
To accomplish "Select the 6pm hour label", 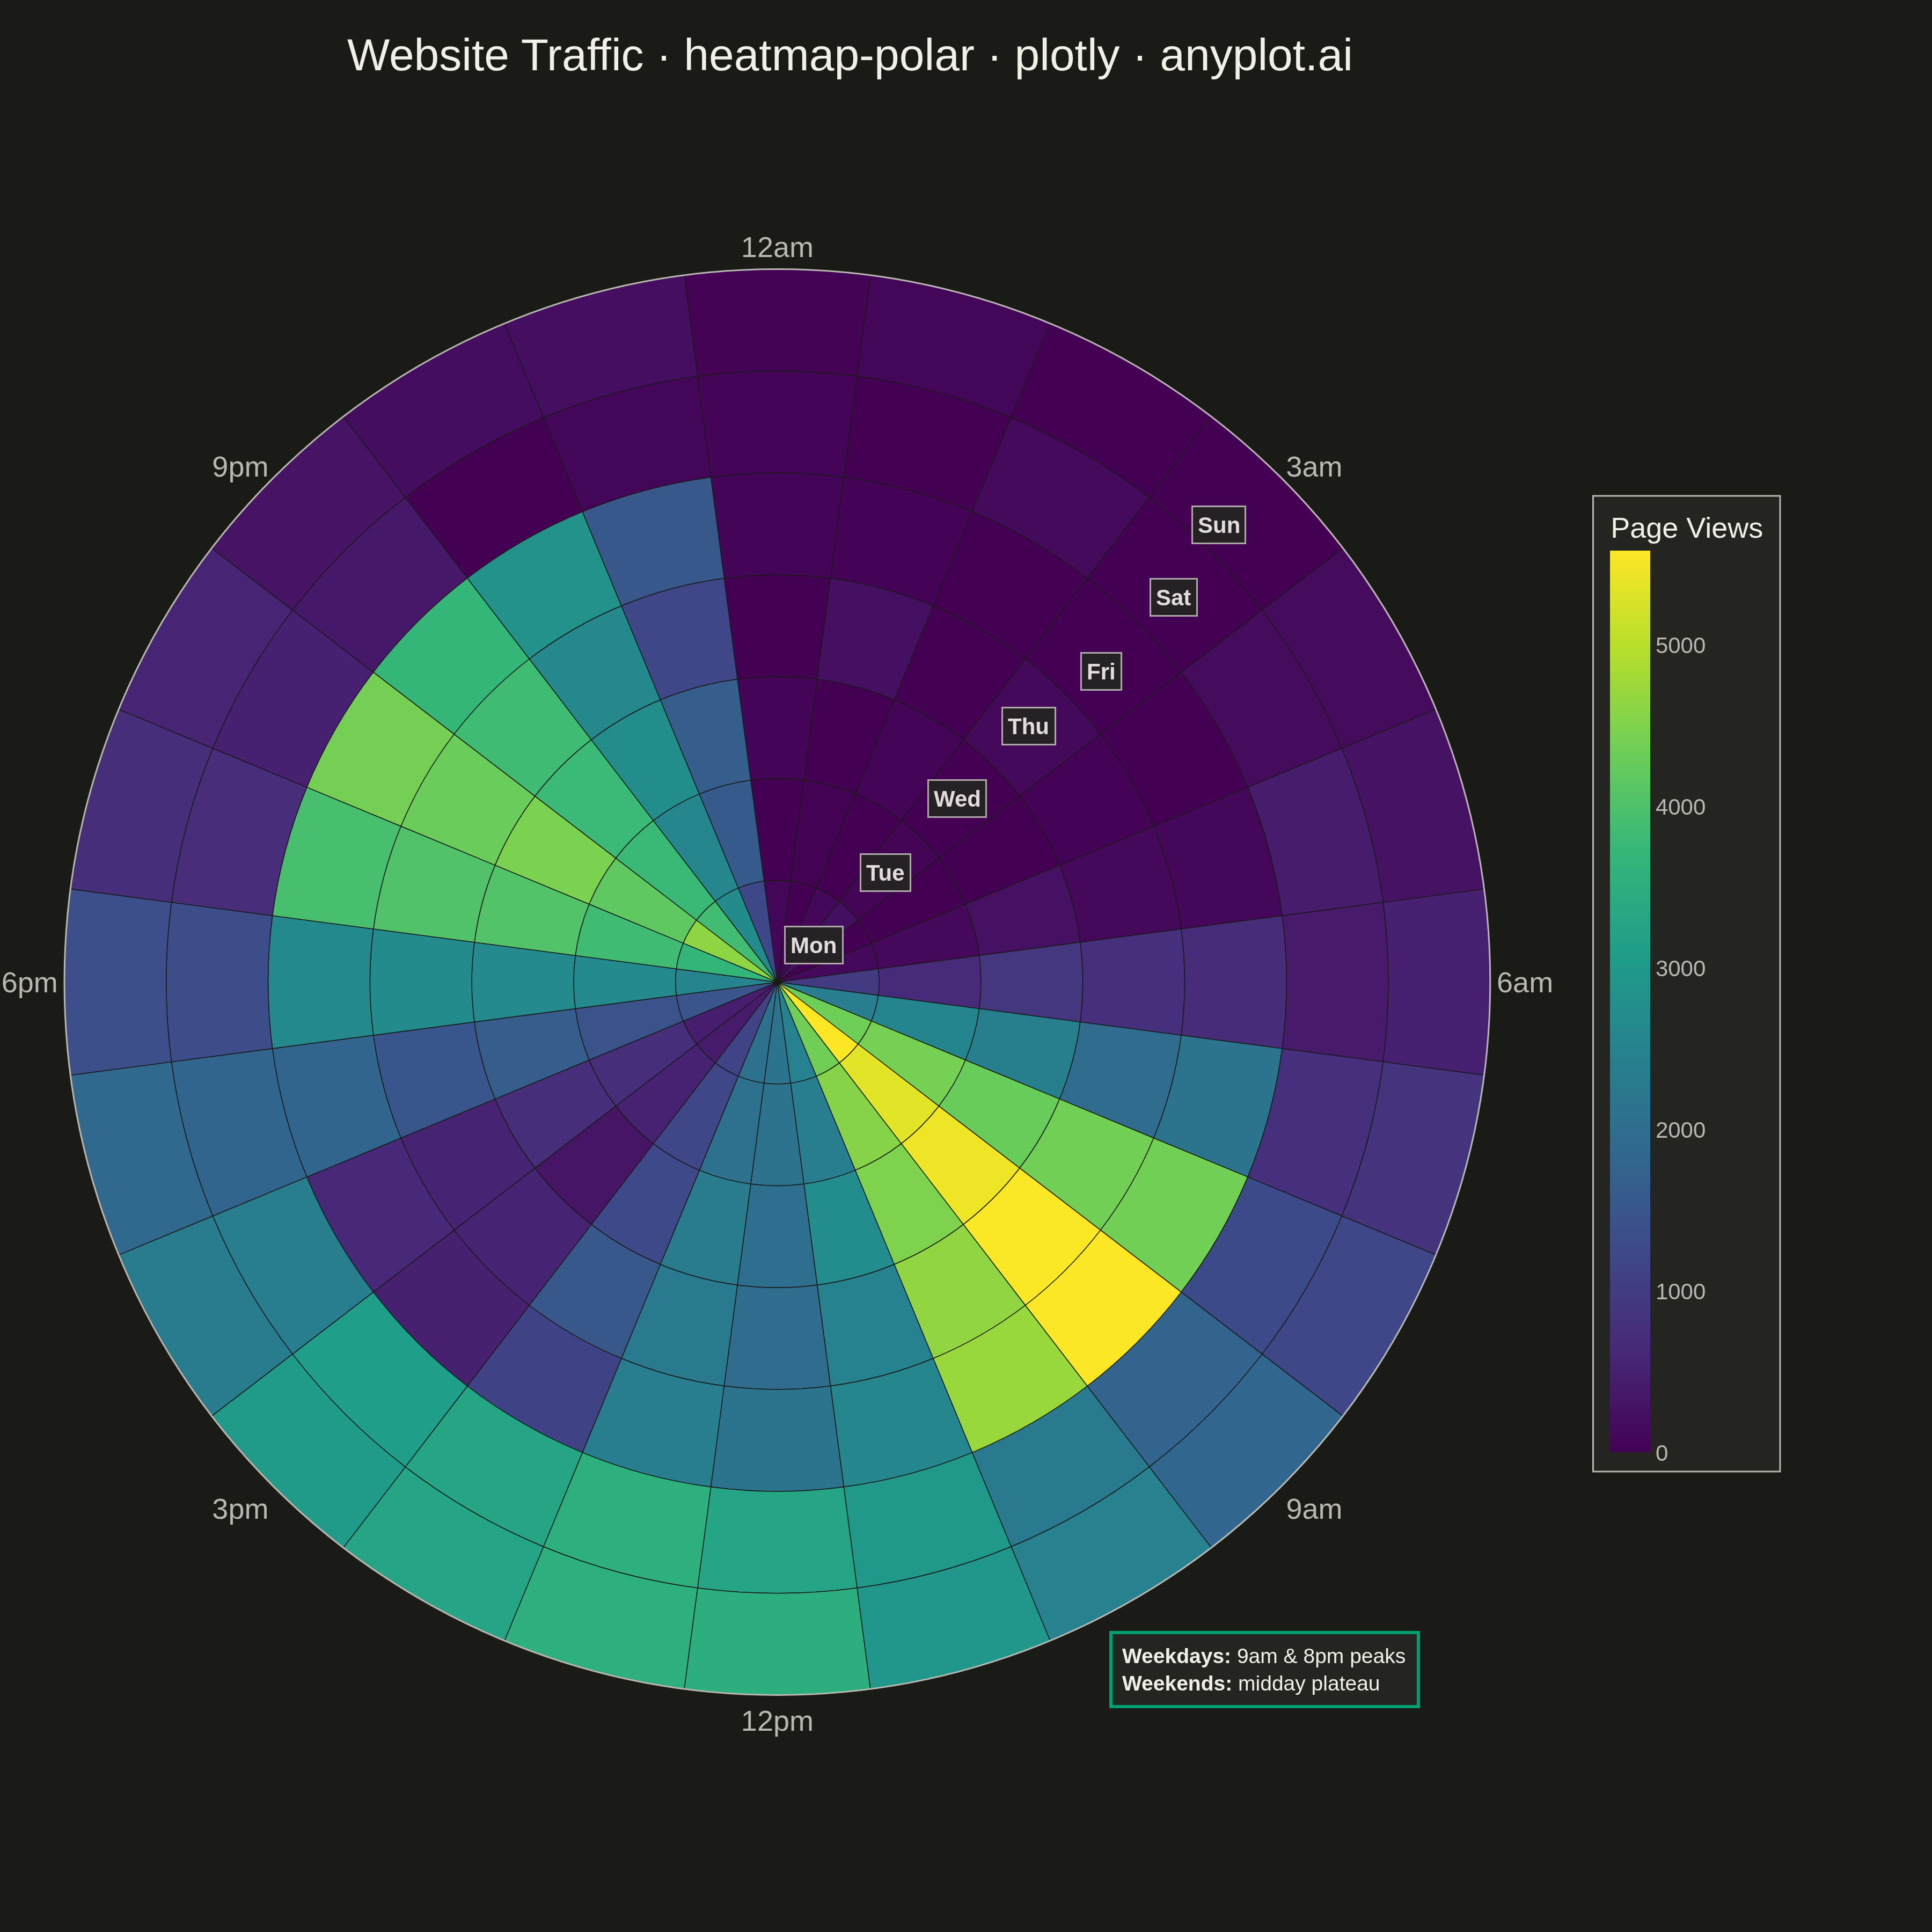I will tap(29, 983).
